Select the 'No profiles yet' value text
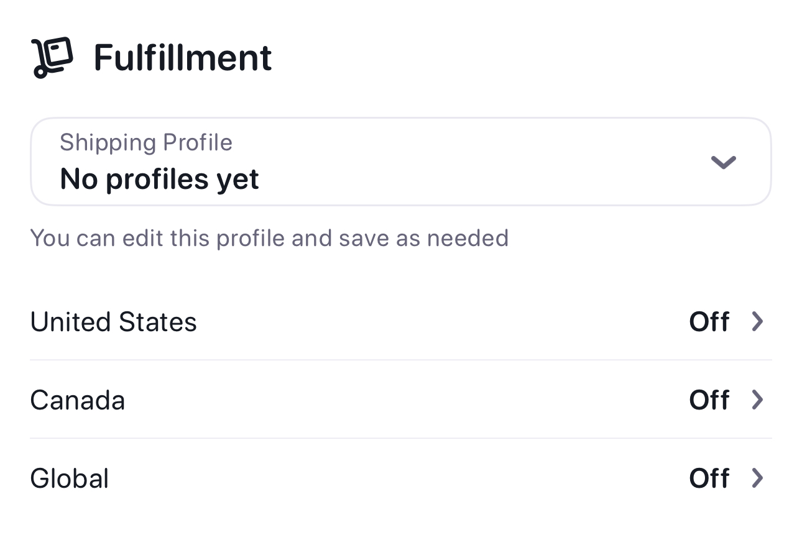Image resolution: width=802 pixels, height=535 pixels. click(159, 180)
